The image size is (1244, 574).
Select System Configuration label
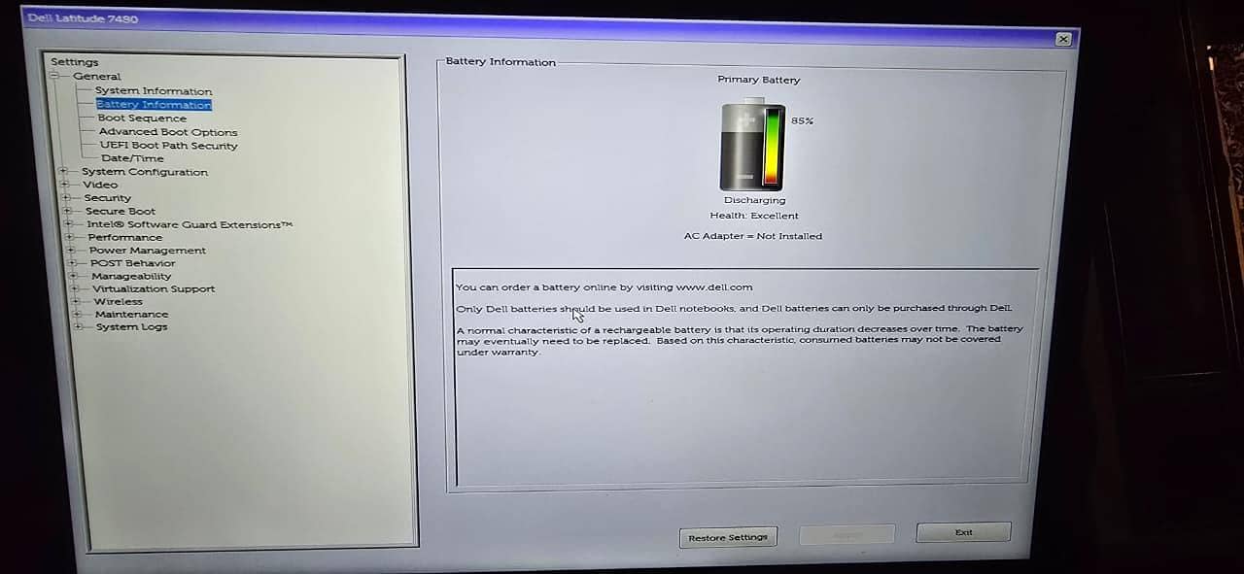tap(145, 172)
